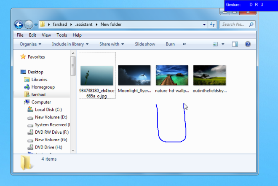Toggle the preview pane button

(235, 44)
